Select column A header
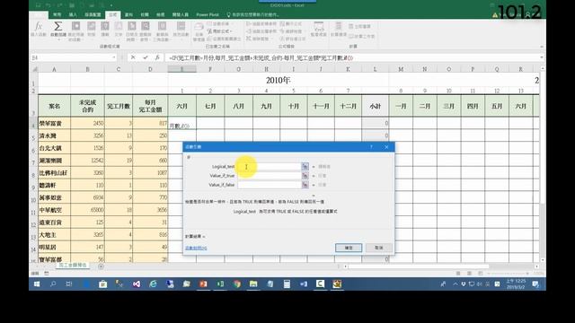The height and width of the screenshot is (323, 575). tap(54, 69)
